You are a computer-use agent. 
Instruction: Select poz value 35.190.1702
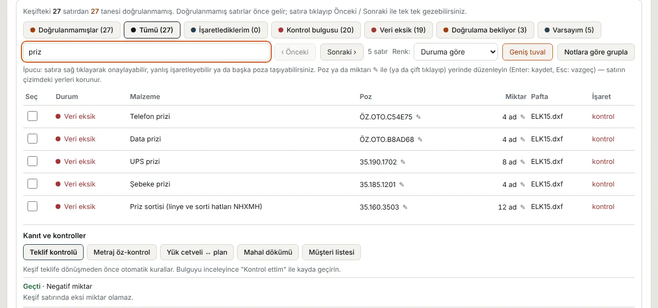[378, 162]
